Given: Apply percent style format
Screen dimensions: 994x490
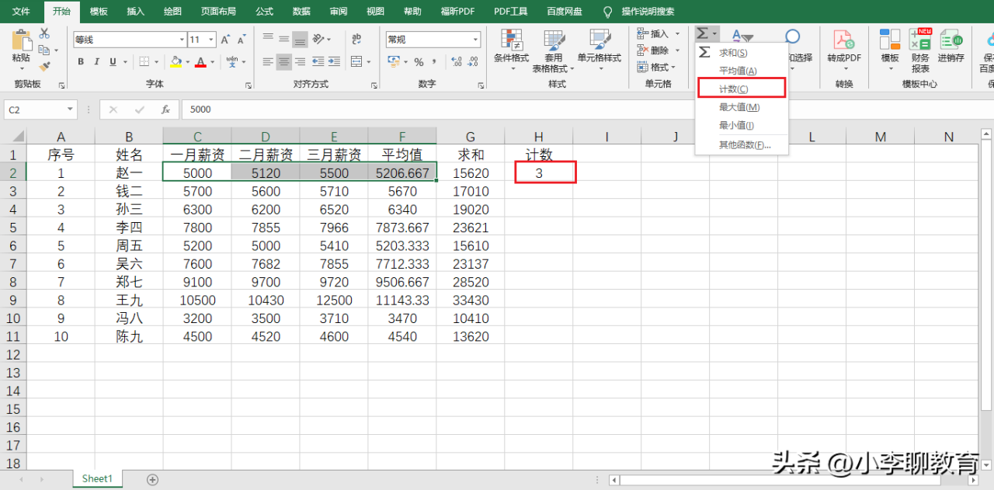Looking at the screenshot, I should [x=419, y=62].
